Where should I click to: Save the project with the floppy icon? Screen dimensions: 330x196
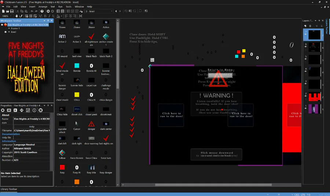[12, 11]
